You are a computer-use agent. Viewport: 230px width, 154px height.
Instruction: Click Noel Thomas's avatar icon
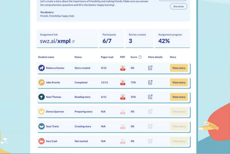pyautogui.click(x=41, y=97)
